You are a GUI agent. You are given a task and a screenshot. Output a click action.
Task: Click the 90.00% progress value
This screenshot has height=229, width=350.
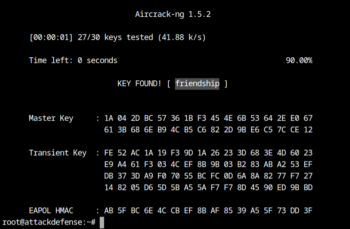[x=299, y=60]
